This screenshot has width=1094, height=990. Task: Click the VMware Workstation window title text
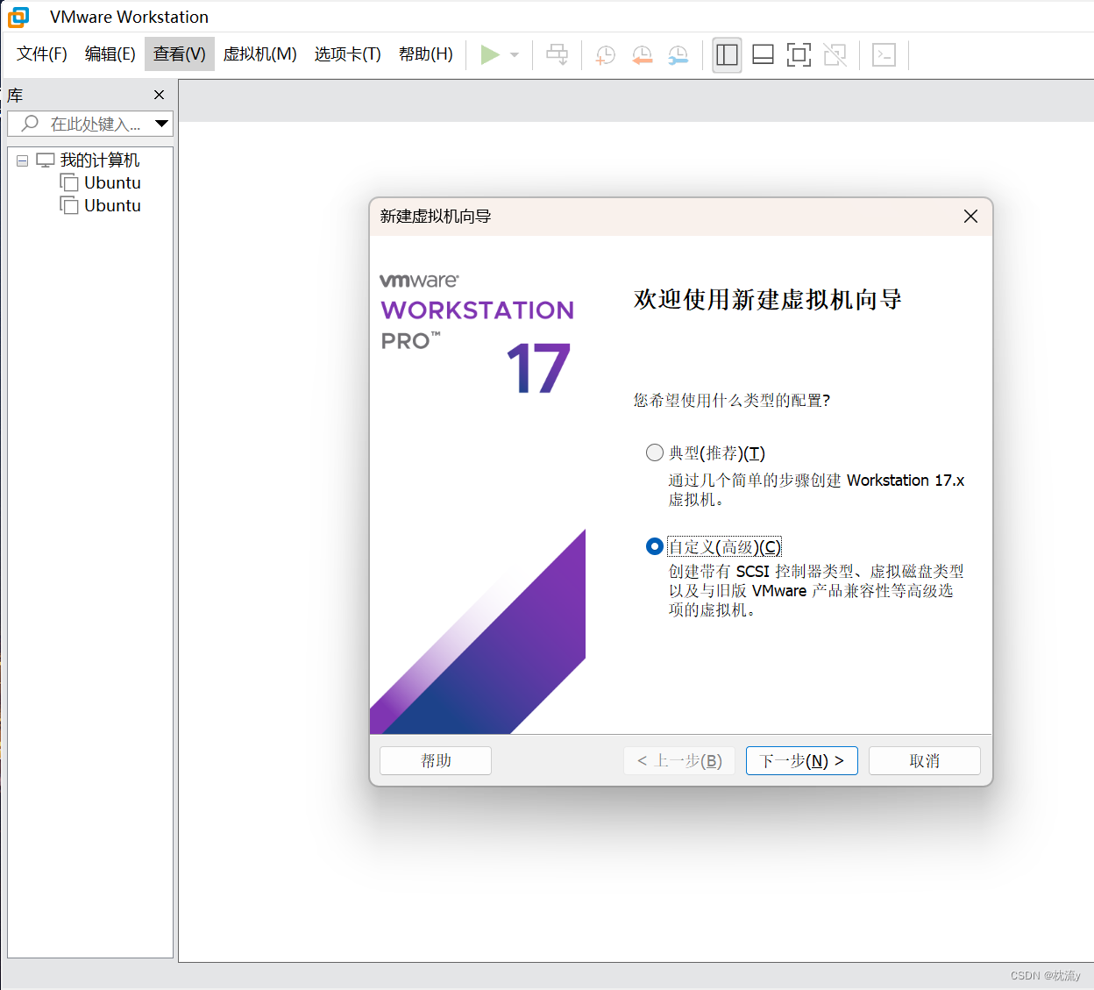[x=129, y=17]
